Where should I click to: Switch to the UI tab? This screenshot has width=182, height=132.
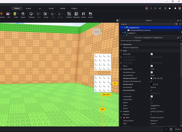pos(40,8)
